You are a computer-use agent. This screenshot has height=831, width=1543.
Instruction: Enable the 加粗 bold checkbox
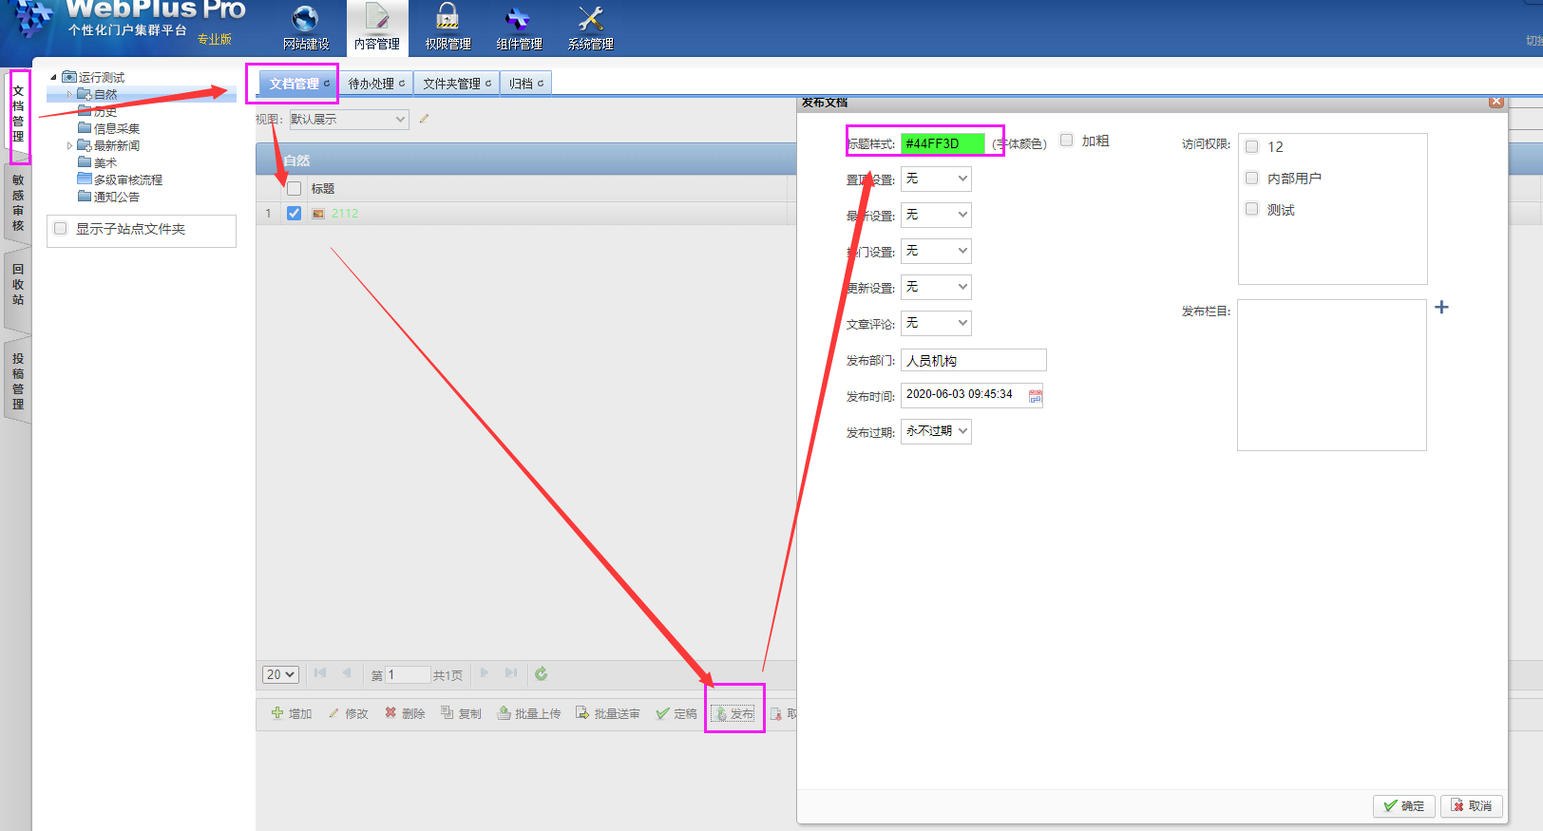1067,141
